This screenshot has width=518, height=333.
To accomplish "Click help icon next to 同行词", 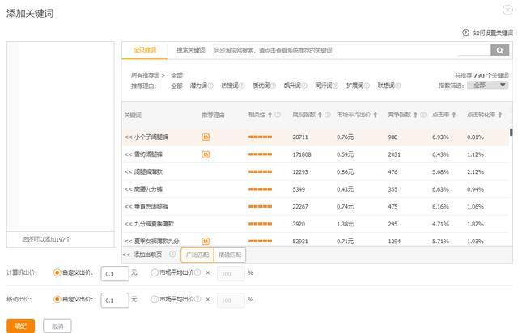I will (336, 86).
